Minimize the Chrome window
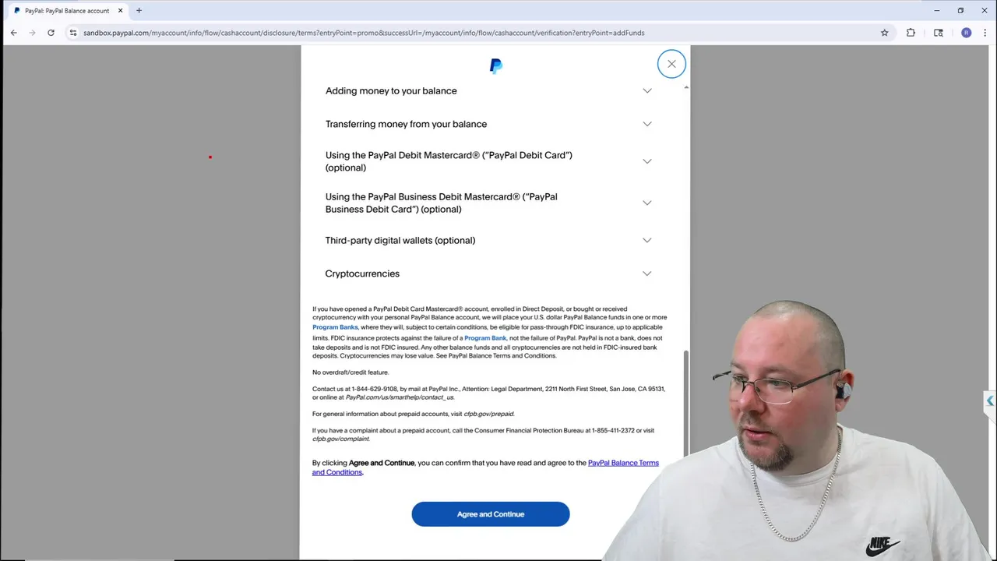Image resolution: width=997 pixels, height=561 pixels. tap(937, 10)
